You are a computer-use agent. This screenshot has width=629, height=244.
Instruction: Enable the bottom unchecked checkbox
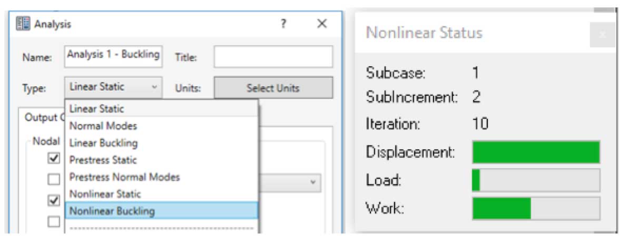coord(54,221)
